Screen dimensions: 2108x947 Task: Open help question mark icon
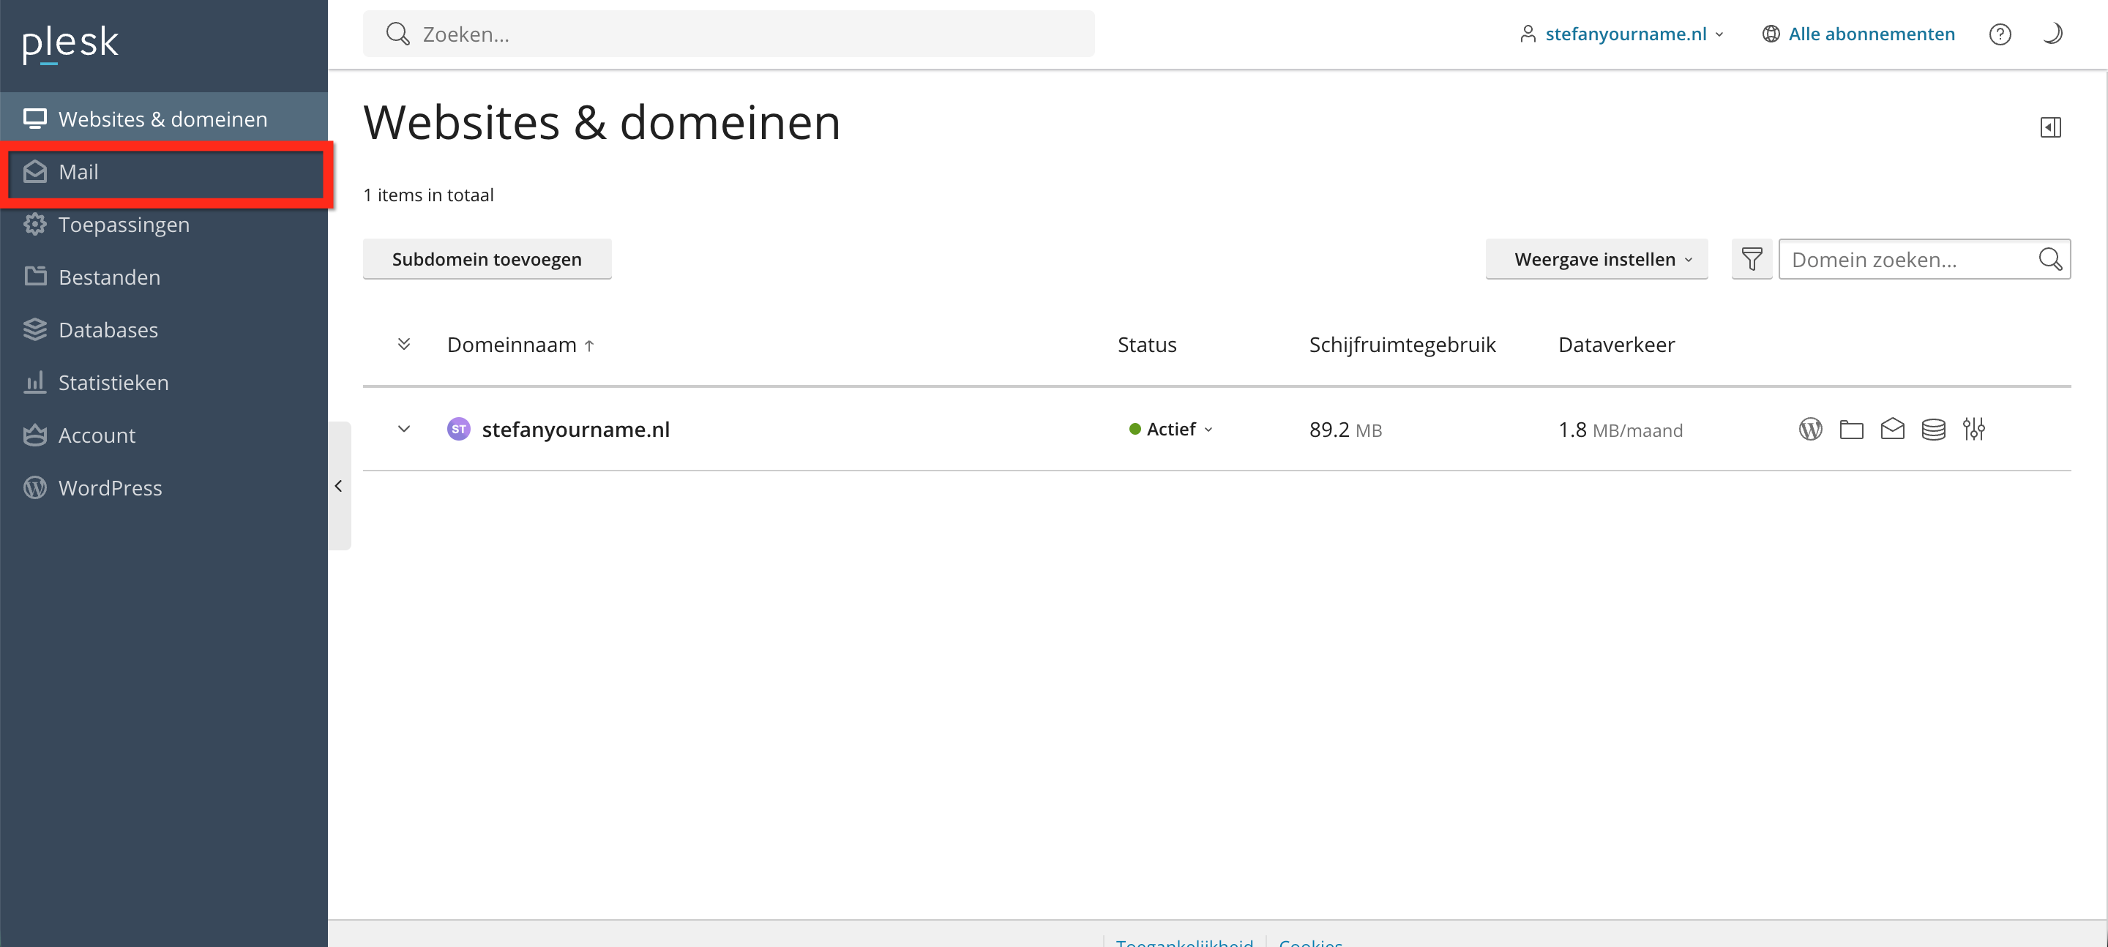tap(1999, 34)
